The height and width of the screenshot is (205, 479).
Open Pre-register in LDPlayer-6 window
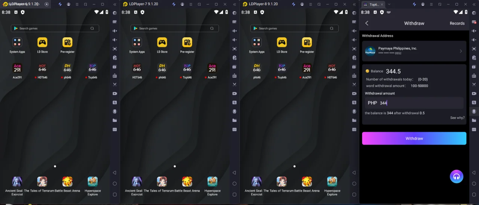(67, 42)
